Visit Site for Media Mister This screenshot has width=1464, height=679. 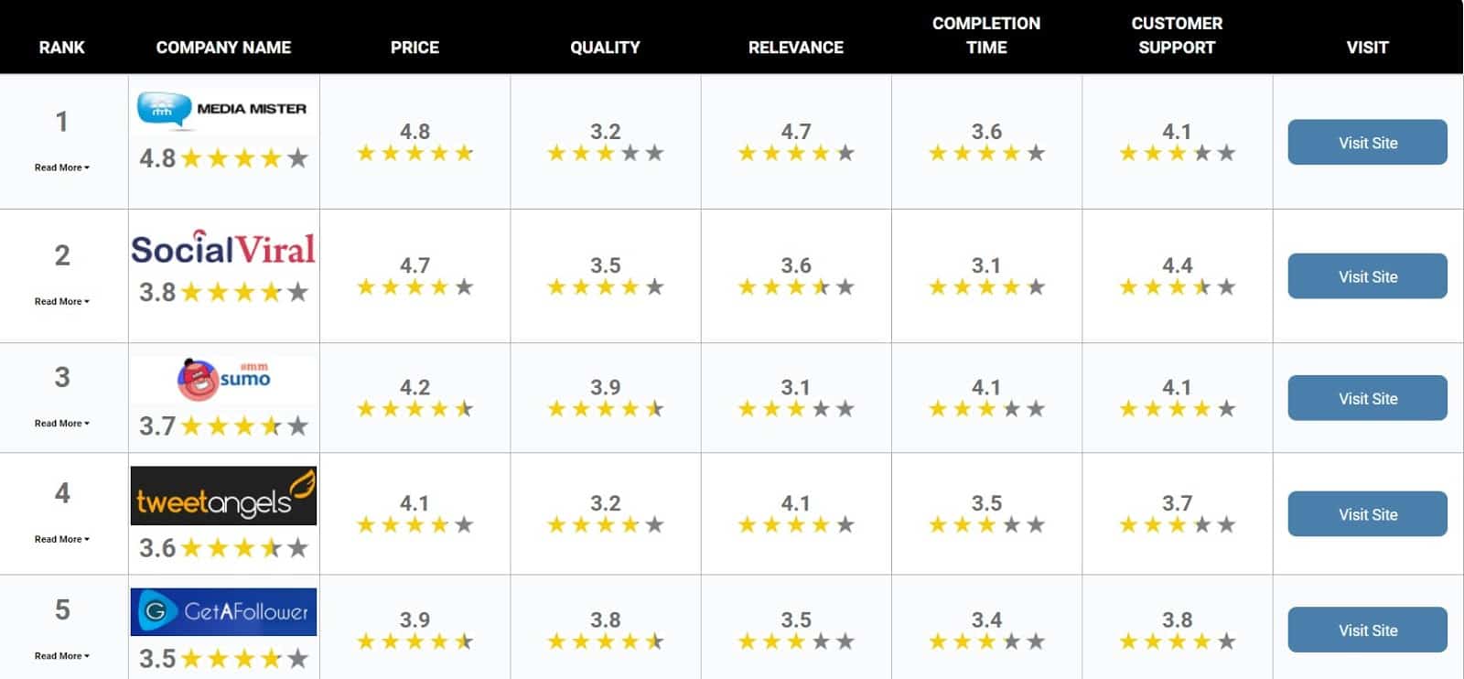[1367, 143]
